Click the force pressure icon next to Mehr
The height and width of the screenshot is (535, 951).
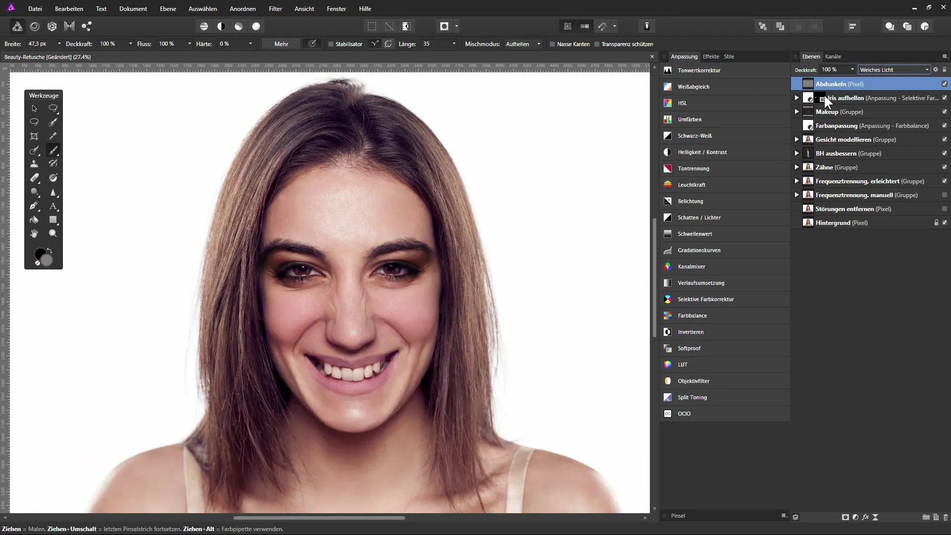click(x=313, y=44)
